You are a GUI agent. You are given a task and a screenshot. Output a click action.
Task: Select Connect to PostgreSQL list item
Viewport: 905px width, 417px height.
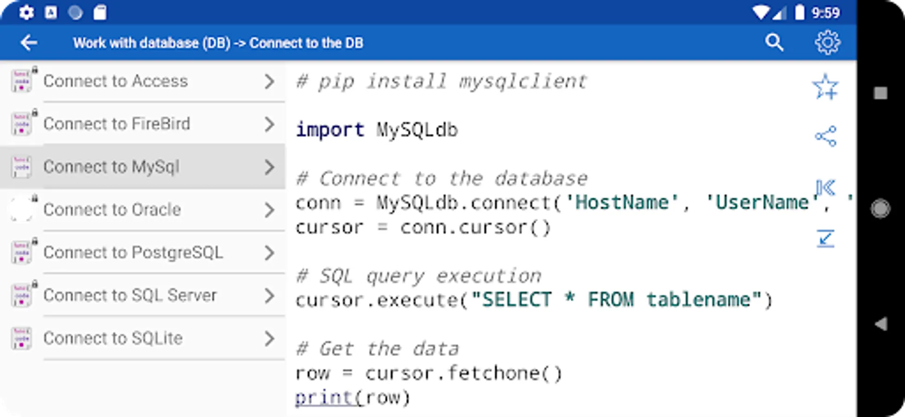click(133, 253)
